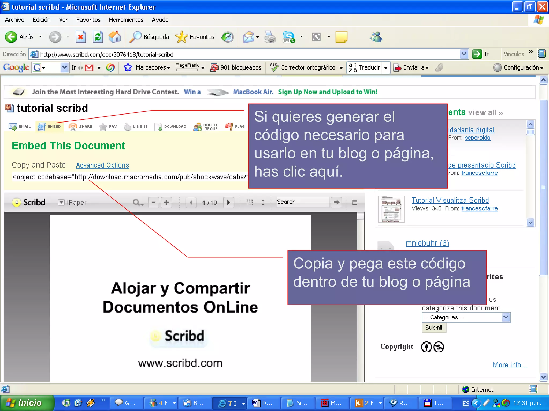
Task: Click the mail envelope icon
Action: click(248, 37)
